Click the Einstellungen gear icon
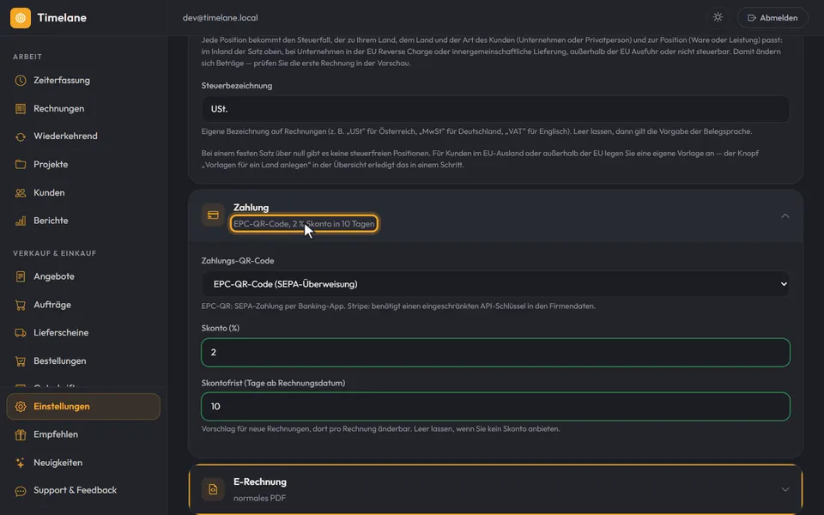824x515 pixels. [21, 407]
